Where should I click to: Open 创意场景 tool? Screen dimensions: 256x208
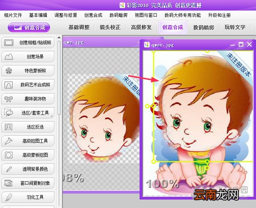point(28,57)
